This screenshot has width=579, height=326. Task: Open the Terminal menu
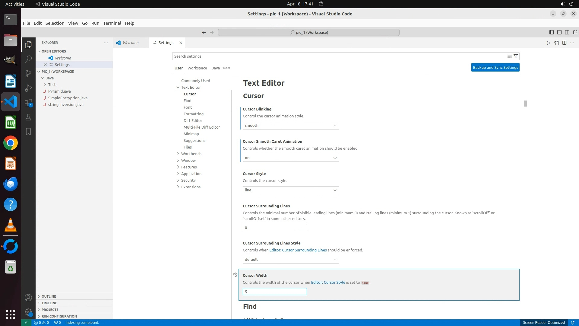tap(112, 23)
